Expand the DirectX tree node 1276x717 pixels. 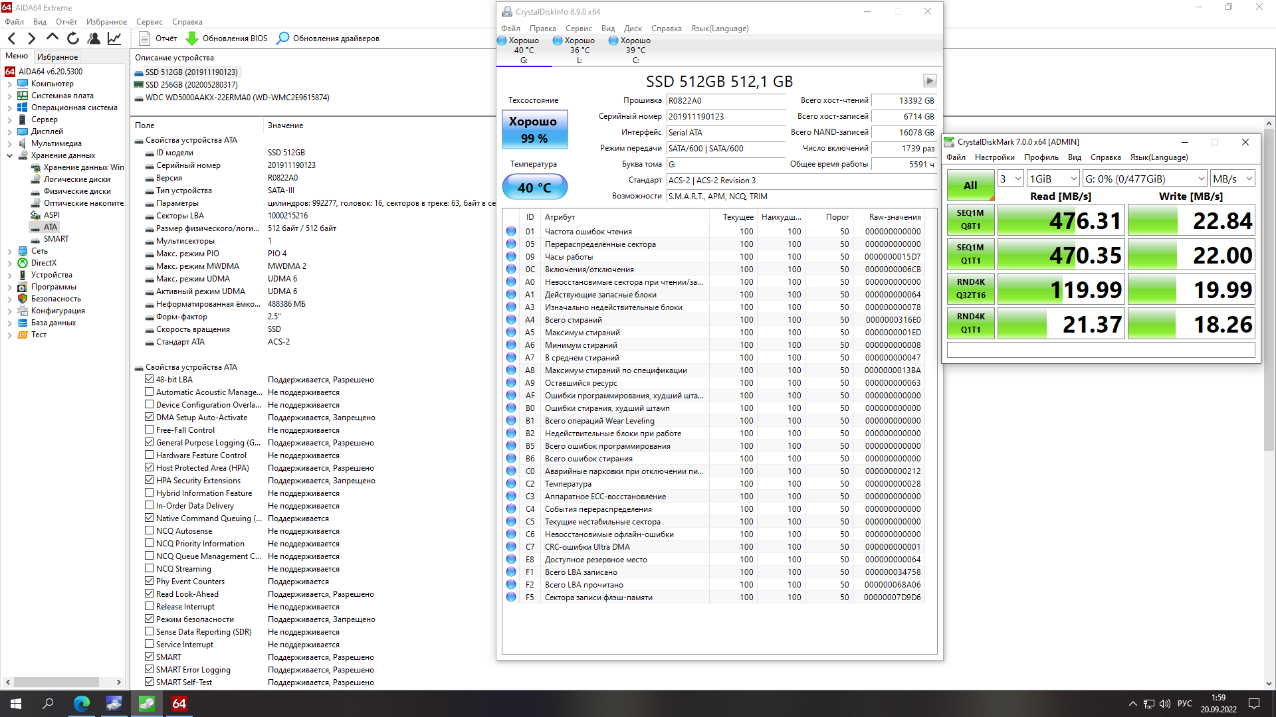[x=9, y=264]
